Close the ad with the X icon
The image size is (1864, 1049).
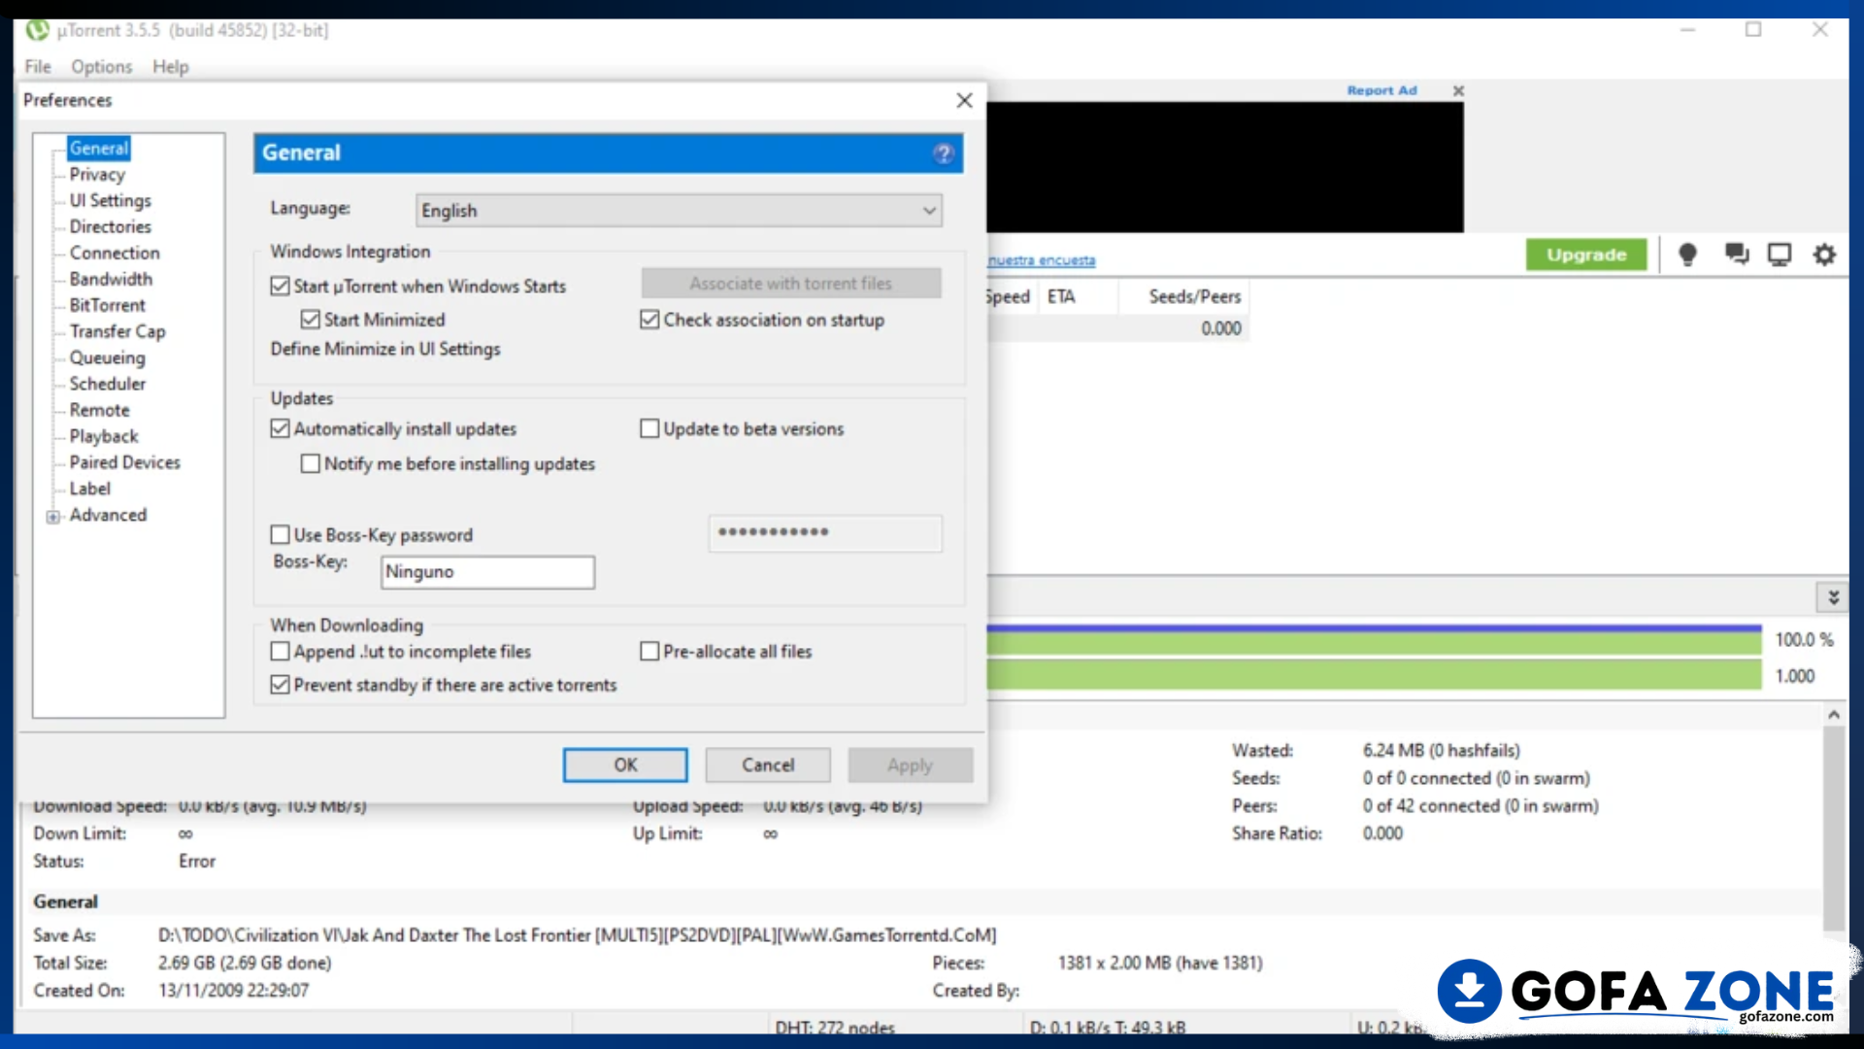point(1458,90)
